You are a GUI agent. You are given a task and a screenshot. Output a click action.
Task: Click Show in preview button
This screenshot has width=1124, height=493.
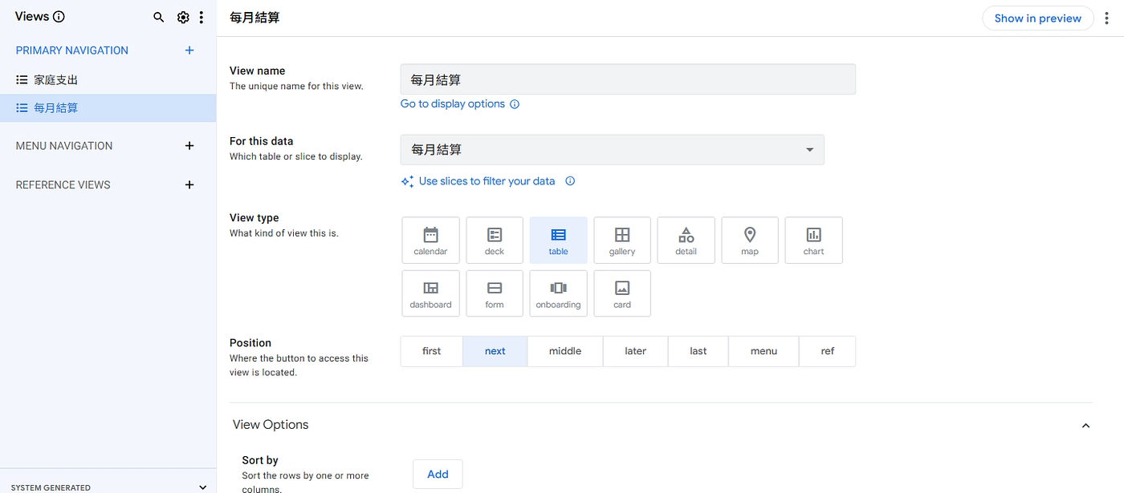(1038, 18)
